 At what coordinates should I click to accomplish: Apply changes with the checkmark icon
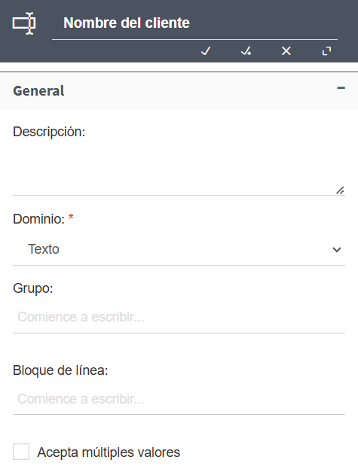206,51
